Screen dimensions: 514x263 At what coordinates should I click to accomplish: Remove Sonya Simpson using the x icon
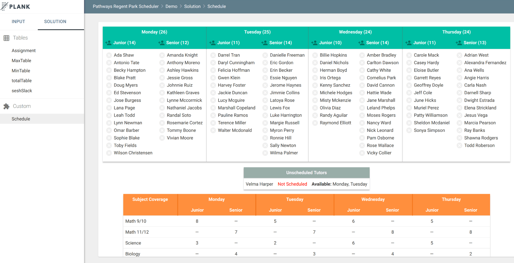pos(409,130)
